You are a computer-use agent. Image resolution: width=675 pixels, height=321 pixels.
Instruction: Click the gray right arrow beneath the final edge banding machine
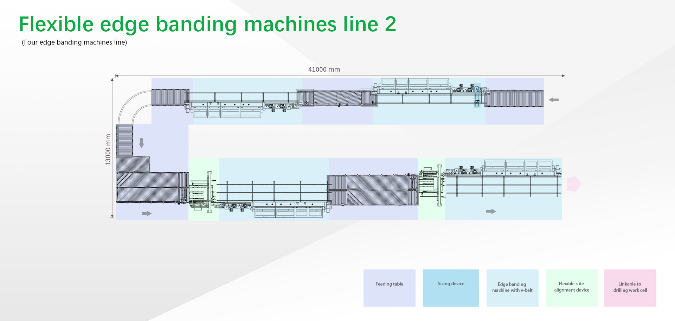[x=491, y=211]
